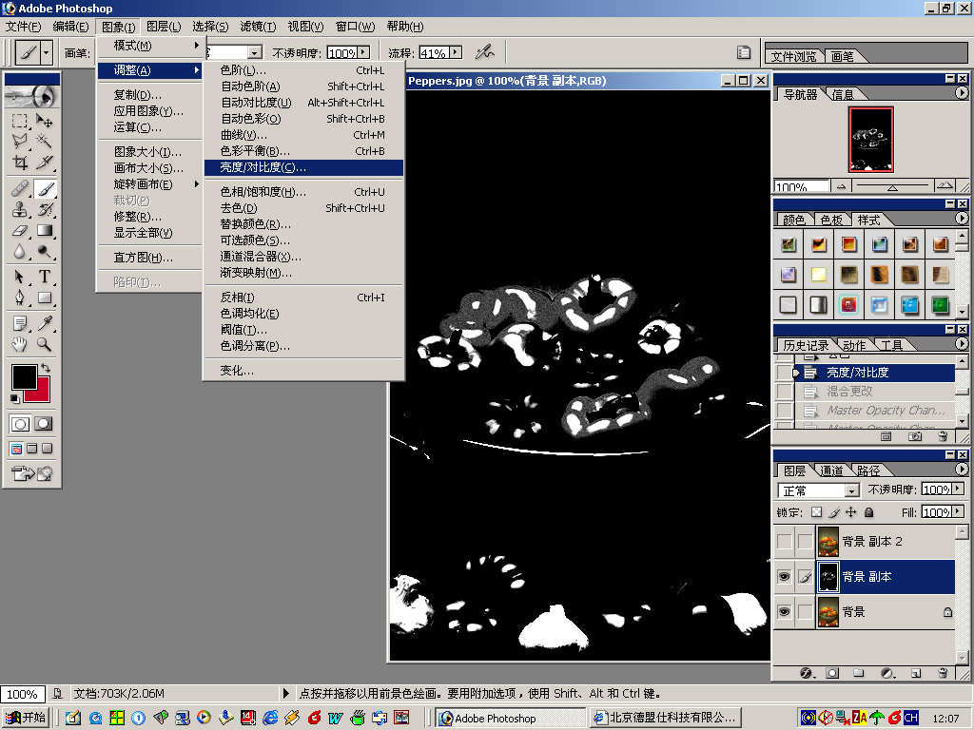Select the Pen tool
The width and height of the screenshot is (974, 730).
pos(20,298)
